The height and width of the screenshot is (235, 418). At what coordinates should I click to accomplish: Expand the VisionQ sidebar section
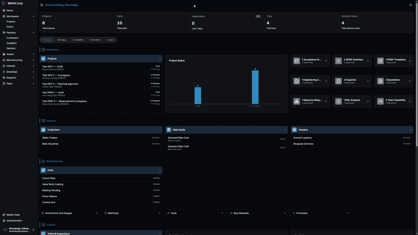(x=33, y=66)
